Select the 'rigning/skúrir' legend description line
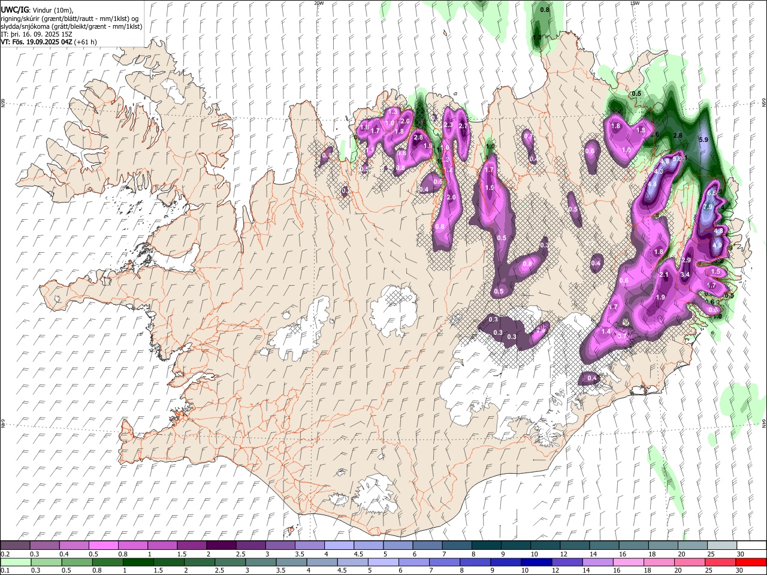This screenshot has height=575, width=767. pos(70,19)
